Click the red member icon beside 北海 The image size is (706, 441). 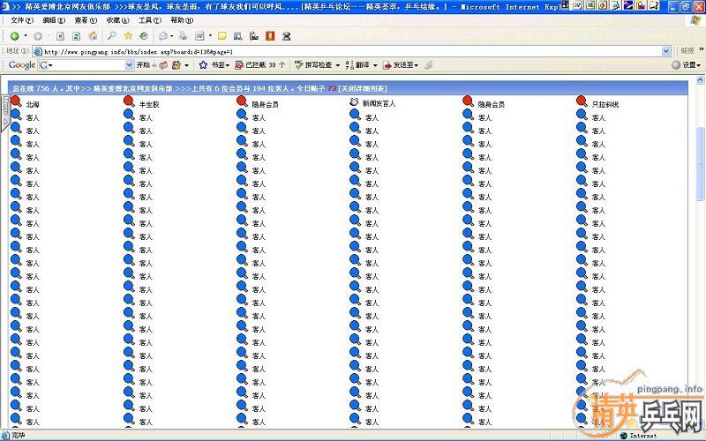pyautogui.click(x=16, y=101)
